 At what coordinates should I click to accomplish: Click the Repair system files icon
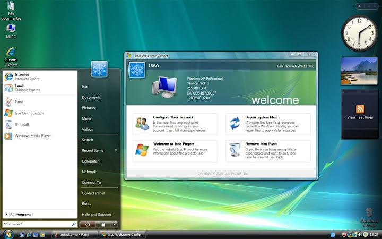(234, 124)
